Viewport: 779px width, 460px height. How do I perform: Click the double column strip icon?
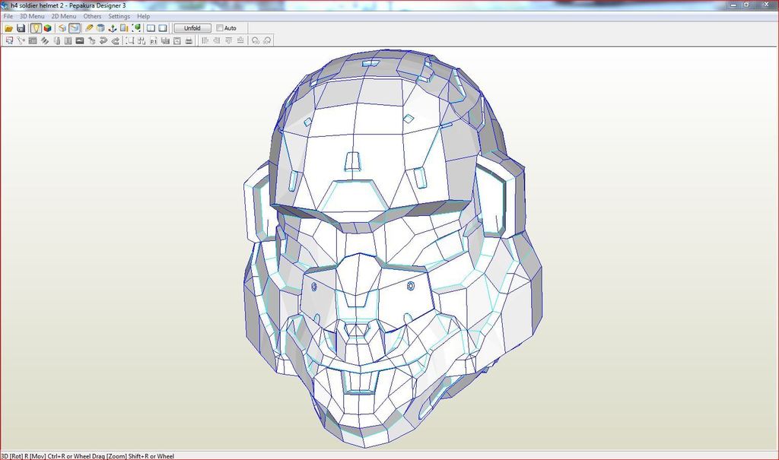click(x=68, y=41)
